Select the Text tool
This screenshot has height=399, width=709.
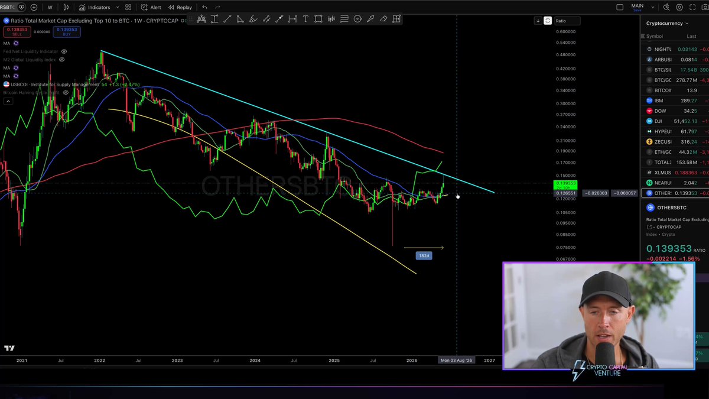tap(305, 19)
